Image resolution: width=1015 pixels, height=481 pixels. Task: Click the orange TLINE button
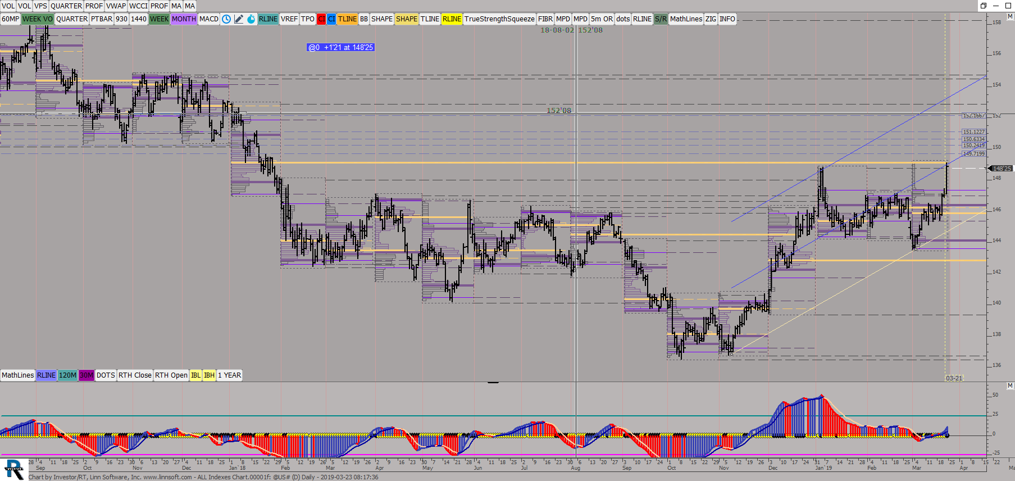click(347, 19)
